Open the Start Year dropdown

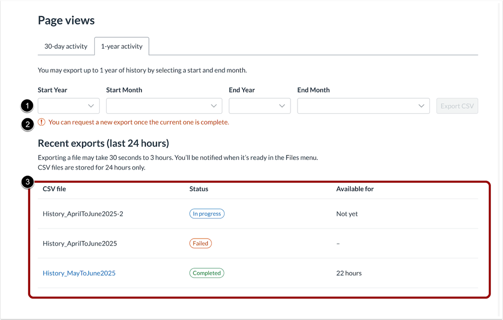click(x=68, y=106)
